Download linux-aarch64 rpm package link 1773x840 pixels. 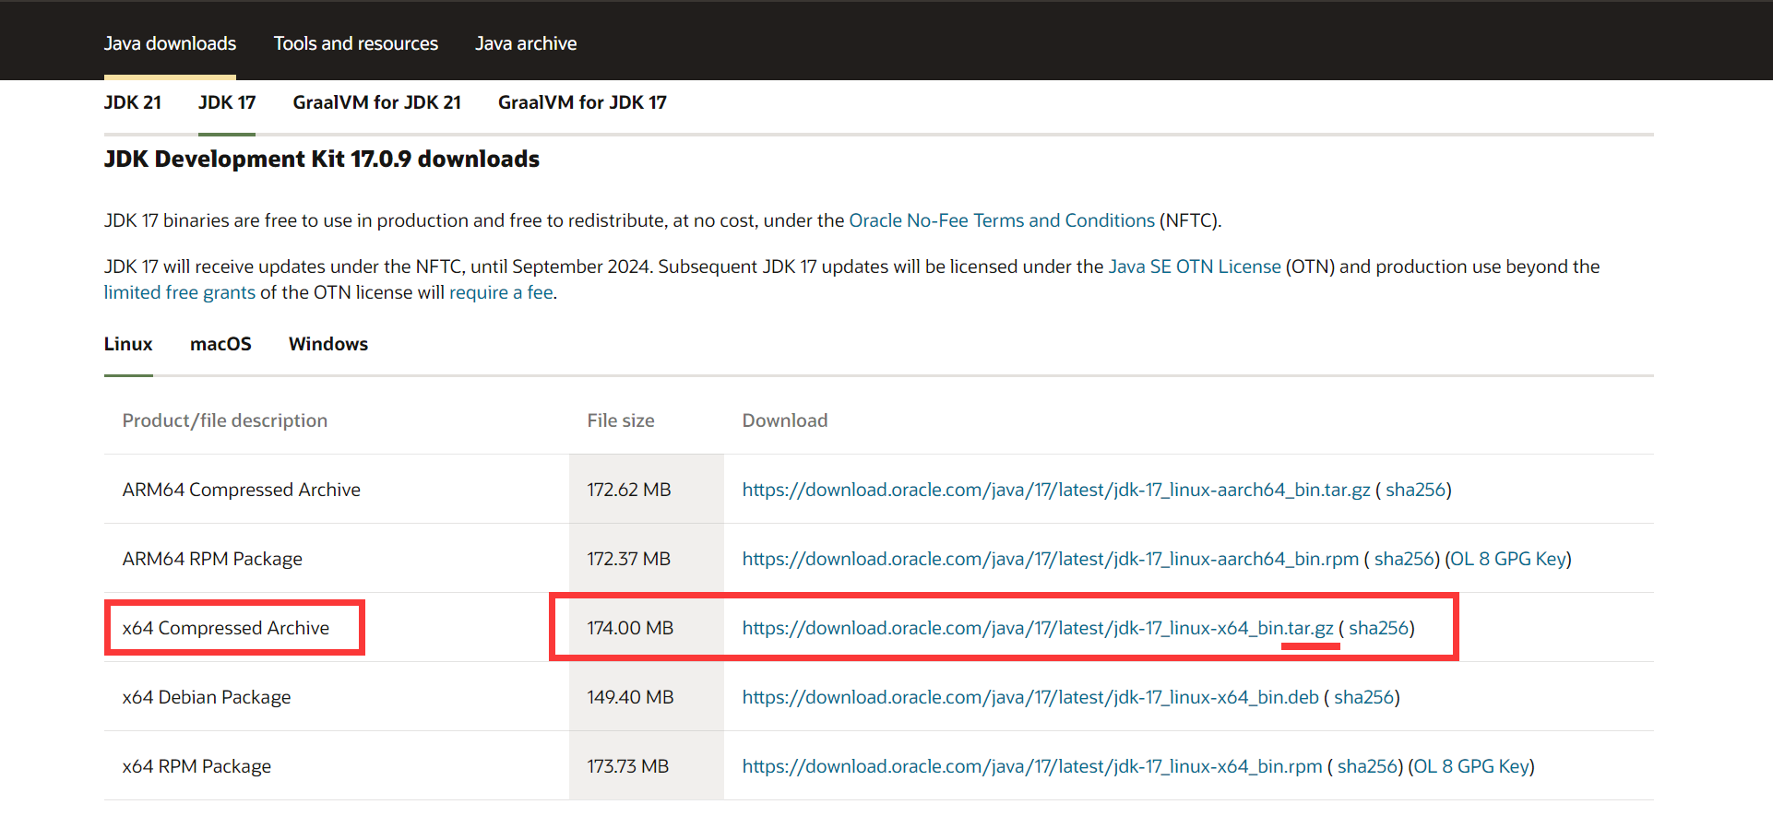1051,559
